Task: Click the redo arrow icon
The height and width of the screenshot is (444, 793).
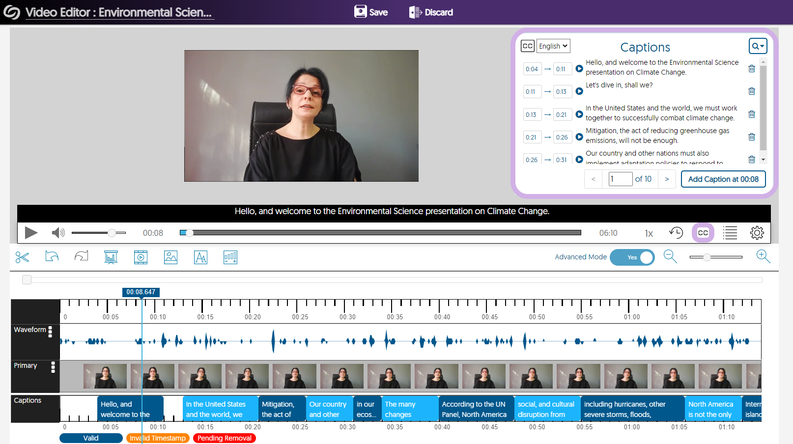Action: coord(82,256)
